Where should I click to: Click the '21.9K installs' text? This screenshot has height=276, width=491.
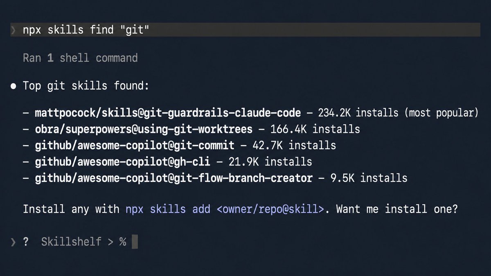click(270, 162)
